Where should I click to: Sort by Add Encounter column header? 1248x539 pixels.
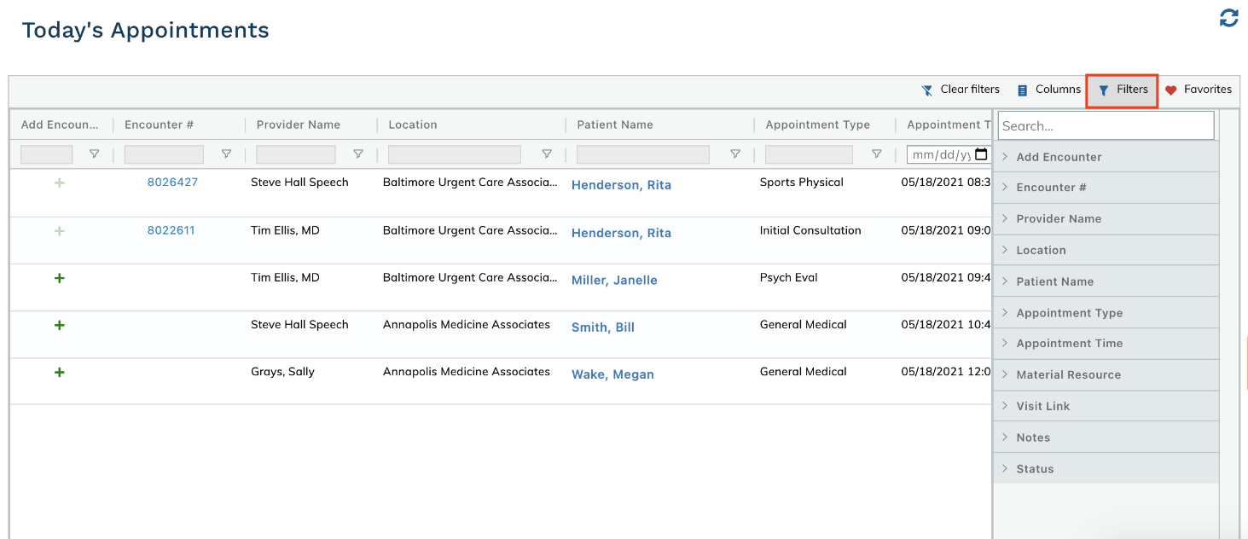point(60,125)
